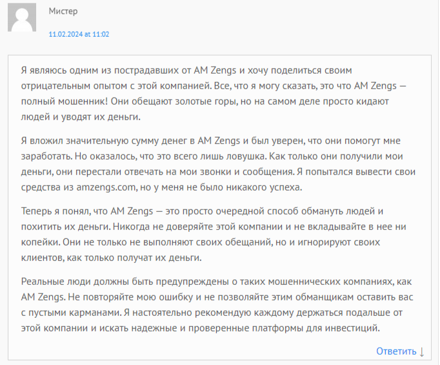This screenshot has width=440, height=365.
Task: Click the paragraph starting 'Реальные люди должны быть'
Action: click(217, 305)
